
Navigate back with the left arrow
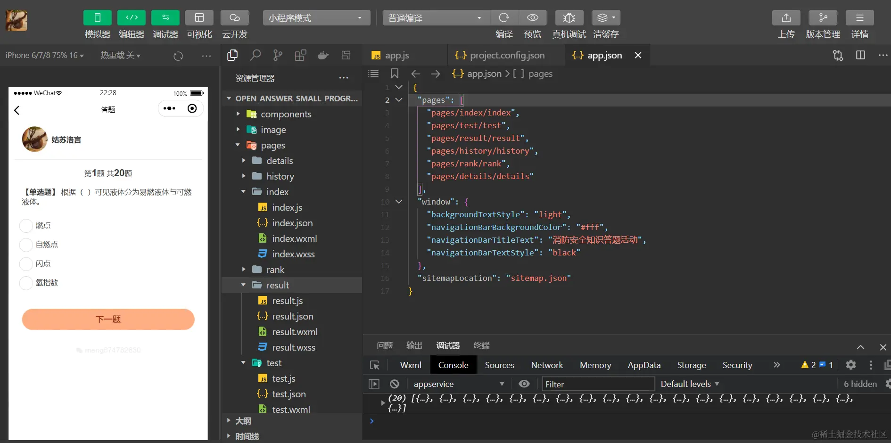pyautogui.click(x=415, y=74)
